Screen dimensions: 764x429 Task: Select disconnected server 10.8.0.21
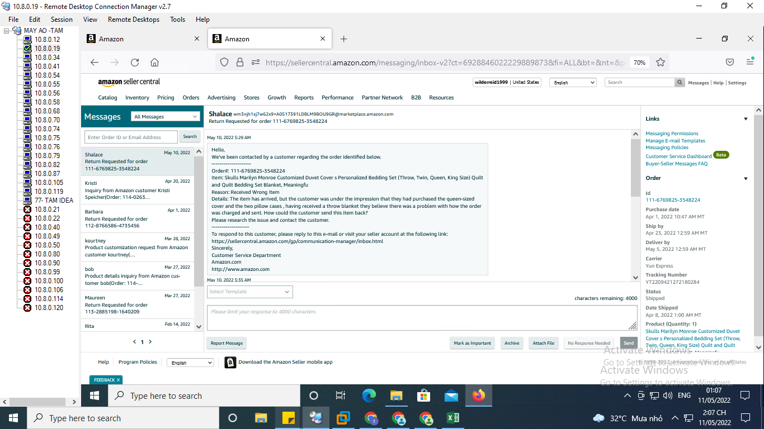[47, 209]
